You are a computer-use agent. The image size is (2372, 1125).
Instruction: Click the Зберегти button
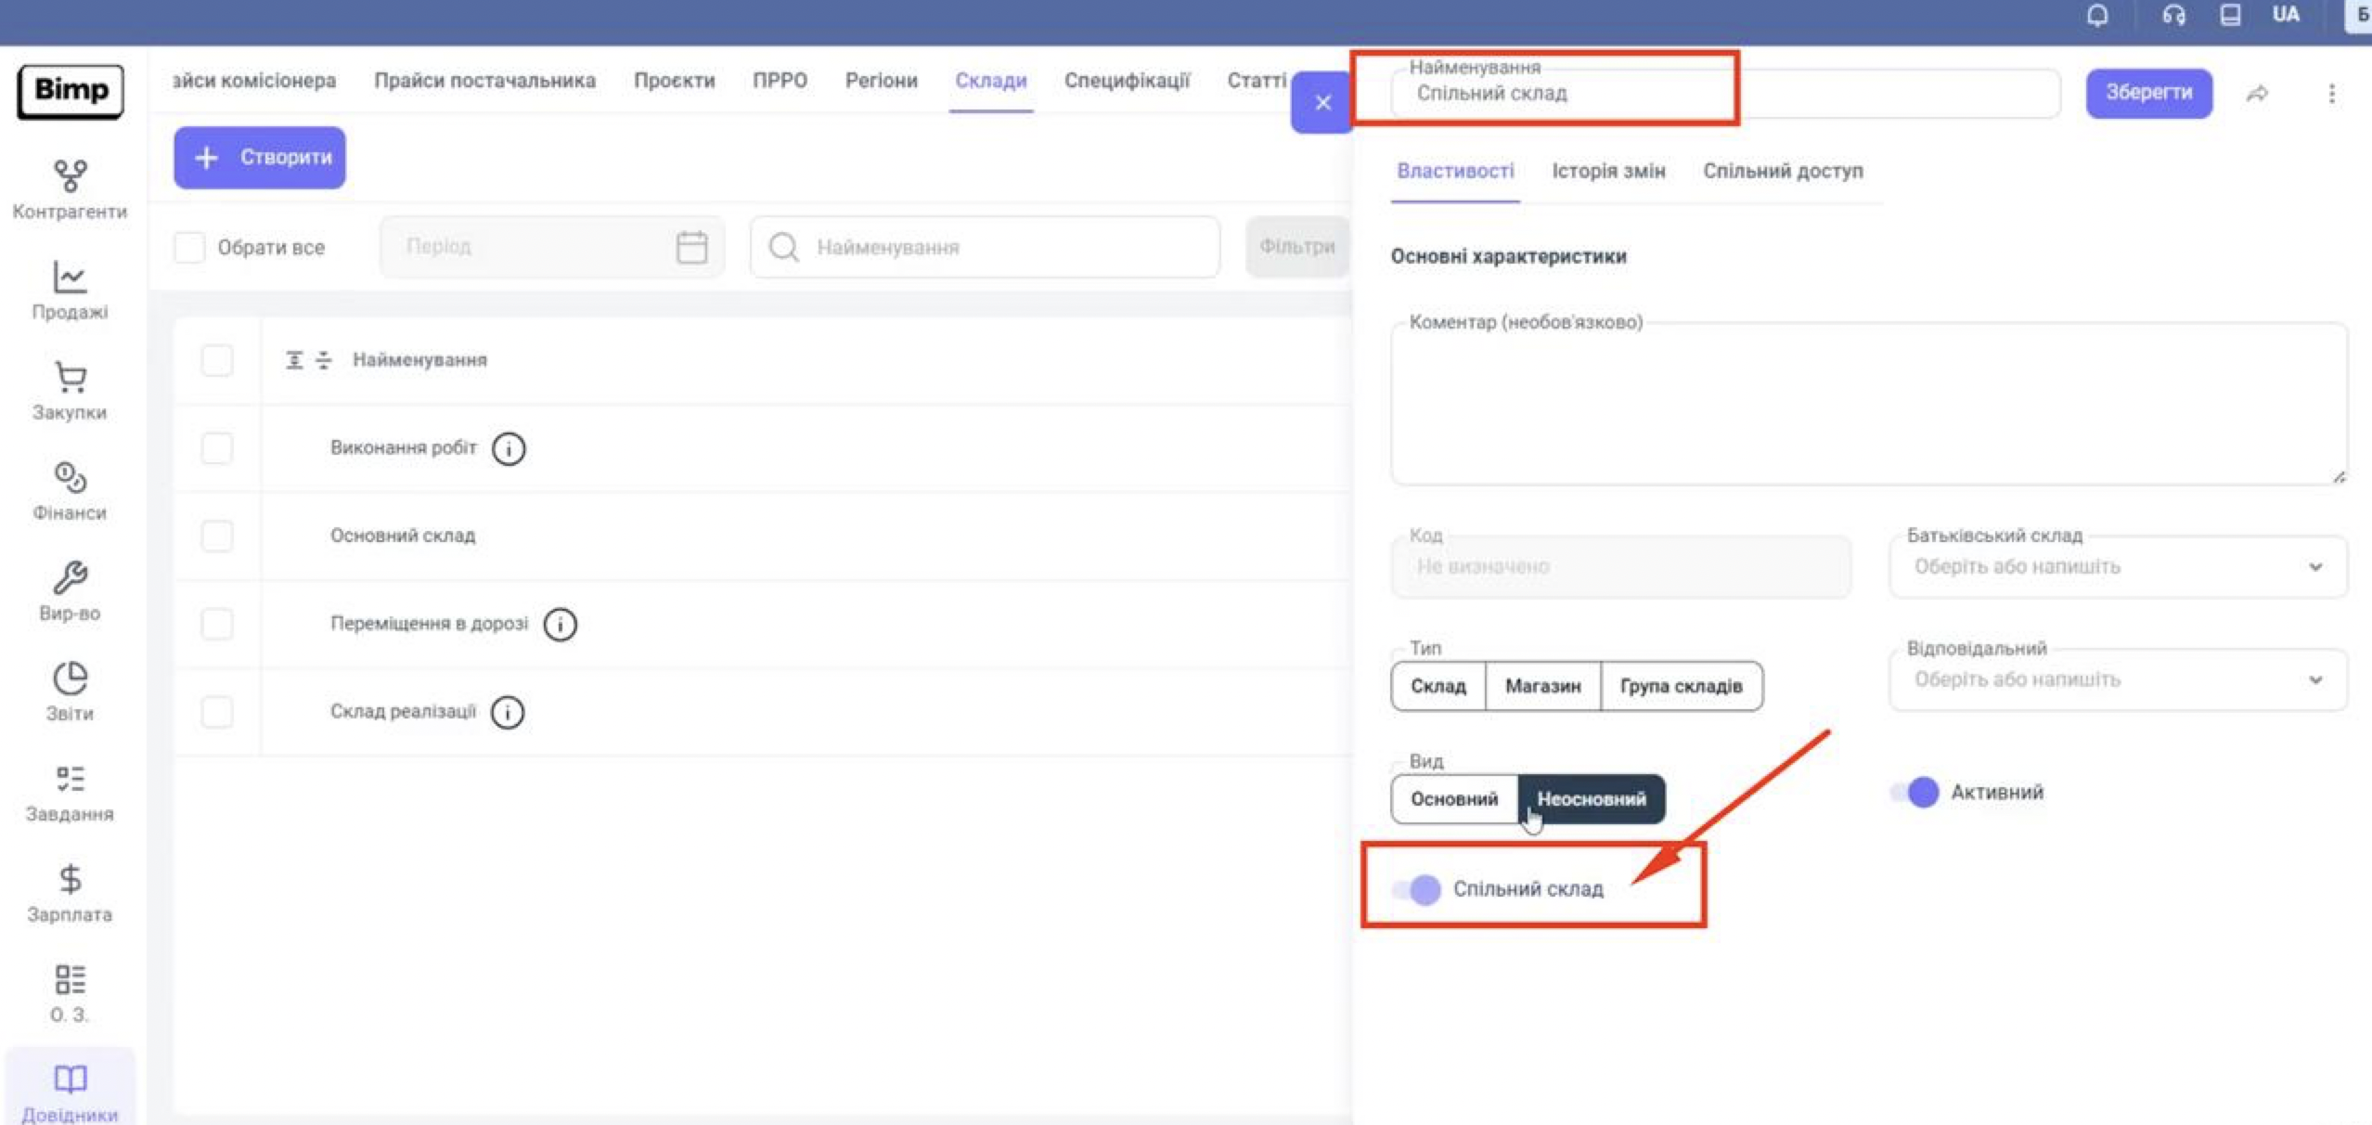click(2148, 93)
